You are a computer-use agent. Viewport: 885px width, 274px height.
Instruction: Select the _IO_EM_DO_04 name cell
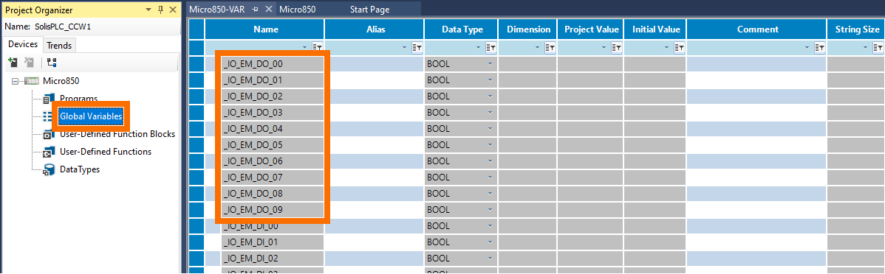(273, 129)
